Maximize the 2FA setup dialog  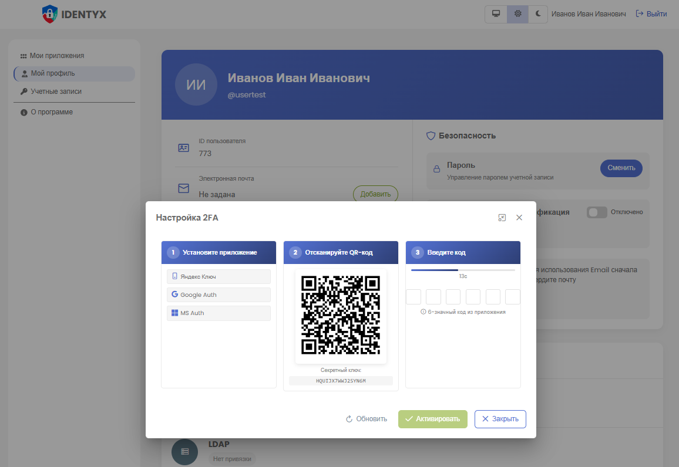coord(502,218)
